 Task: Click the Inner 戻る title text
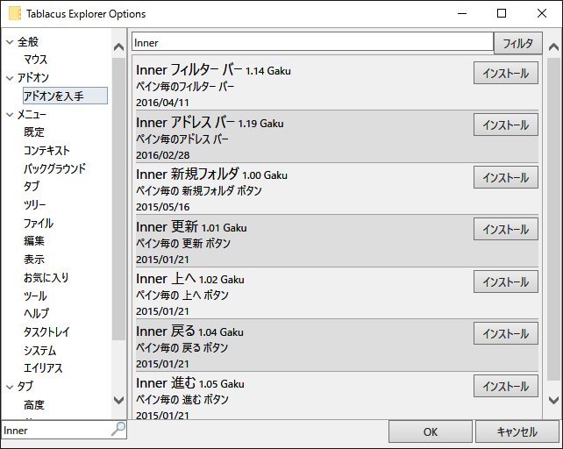point(166,331)
